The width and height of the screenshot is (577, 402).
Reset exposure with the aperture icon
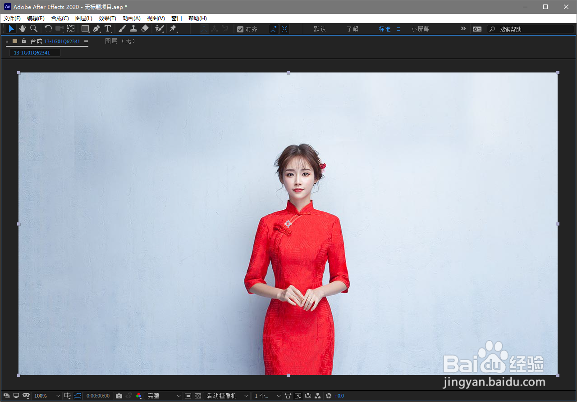click(329, 396)
